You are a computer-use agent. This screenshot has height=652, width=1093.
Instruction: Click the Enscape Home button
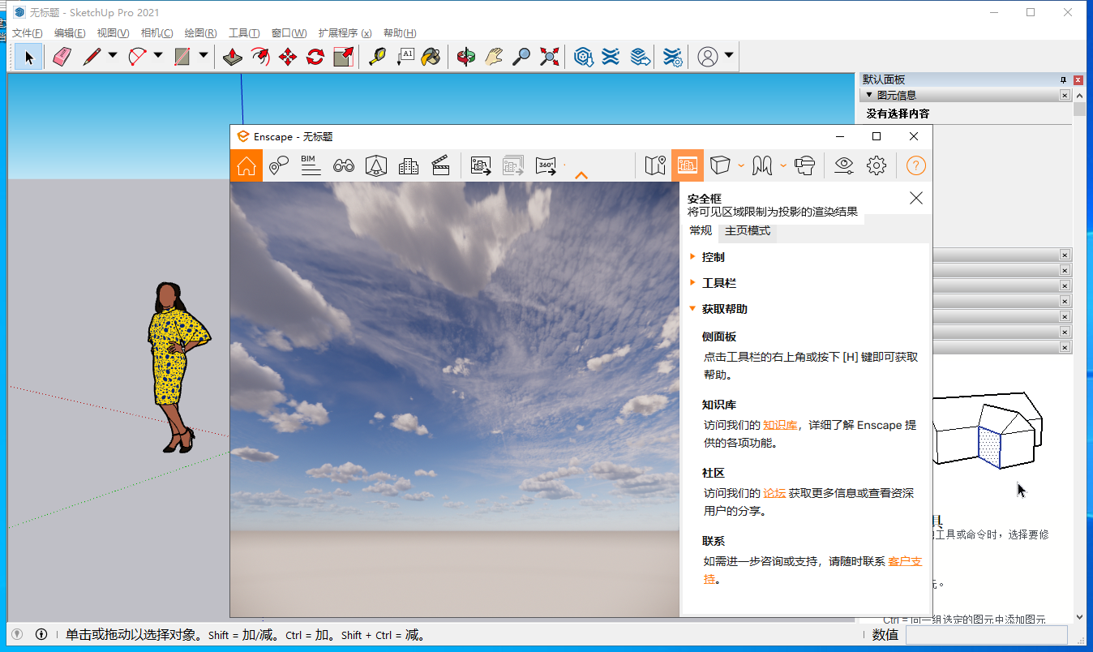(246, 165)
